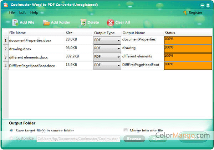Click the Open button
This screenshot has height=150, width=214.
pos(157,139)
